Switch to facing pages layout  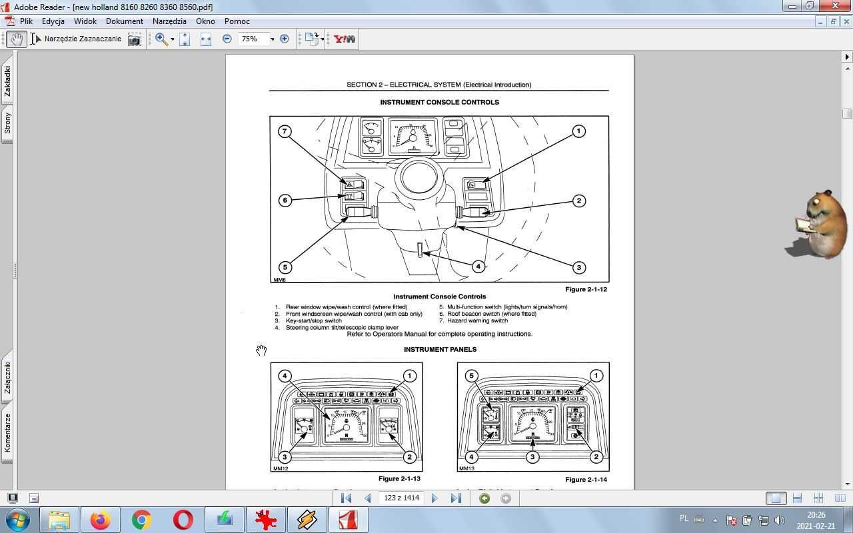click(840, 498)
